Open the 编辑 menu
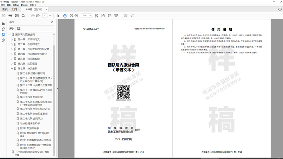Screen dimensions: 283x159 pos(8,5)
